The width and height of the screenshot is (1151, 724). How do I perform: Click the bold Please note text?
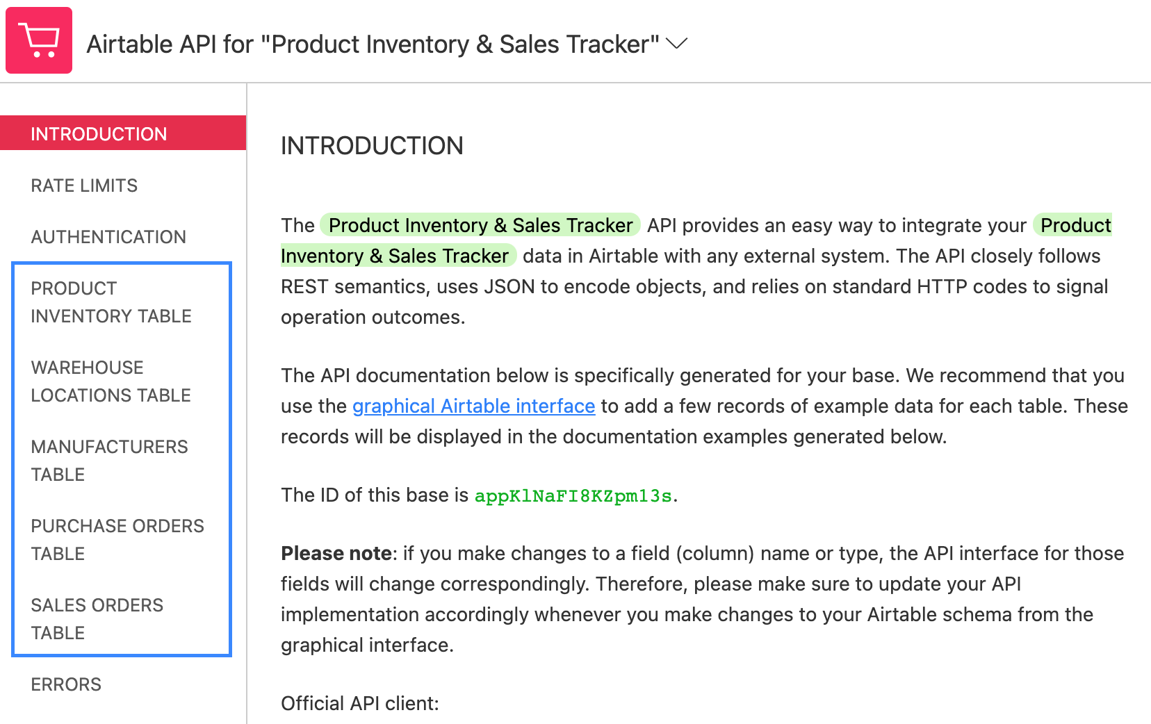pyautogui.click(x=336, y=553)
